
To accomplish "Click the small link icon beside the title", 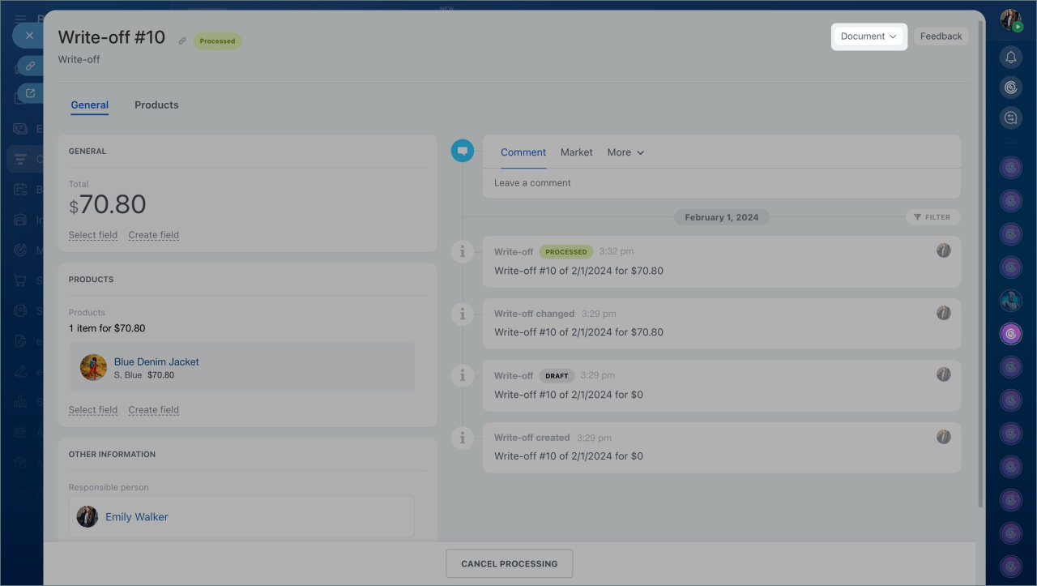I will point(182,41).
